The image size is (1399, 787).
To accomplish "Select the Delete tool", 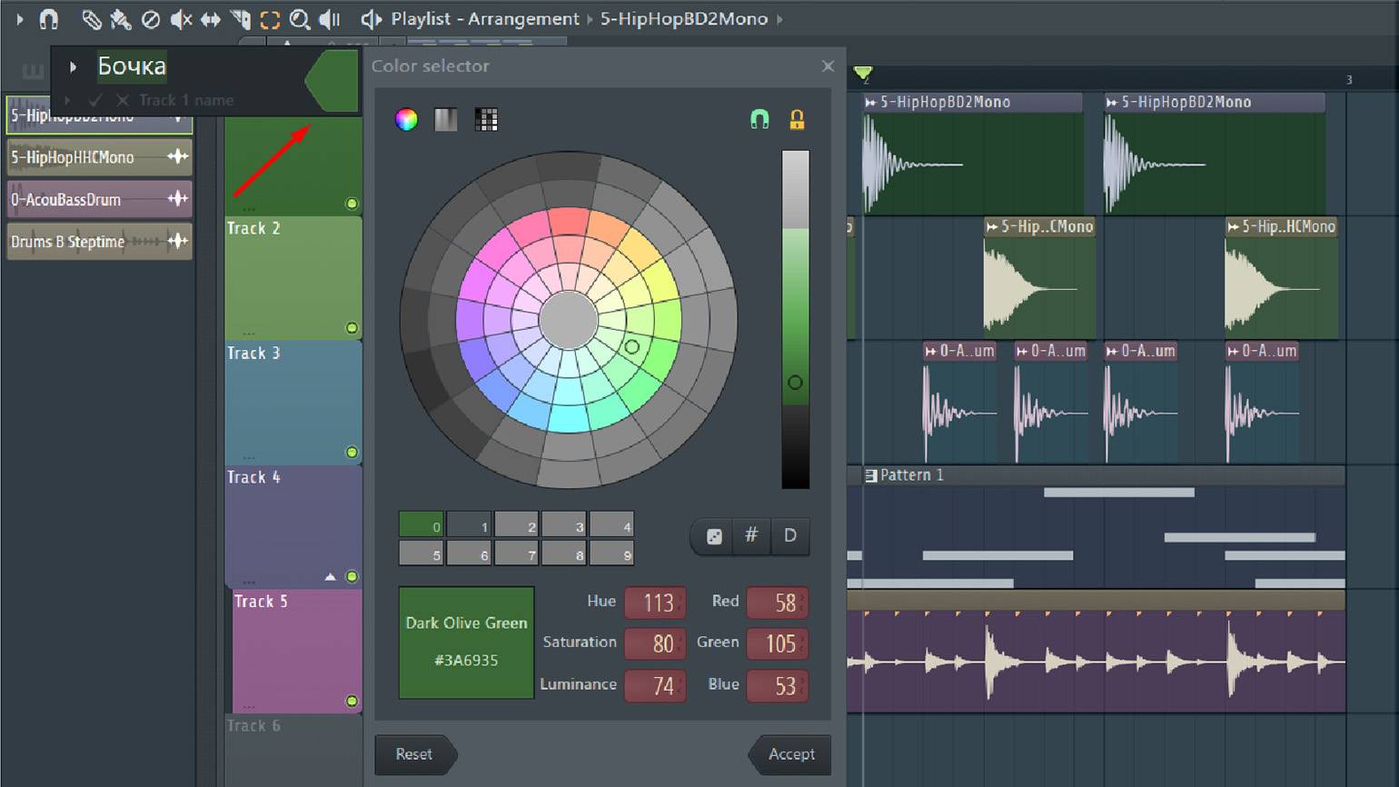I will coord(151,18).
